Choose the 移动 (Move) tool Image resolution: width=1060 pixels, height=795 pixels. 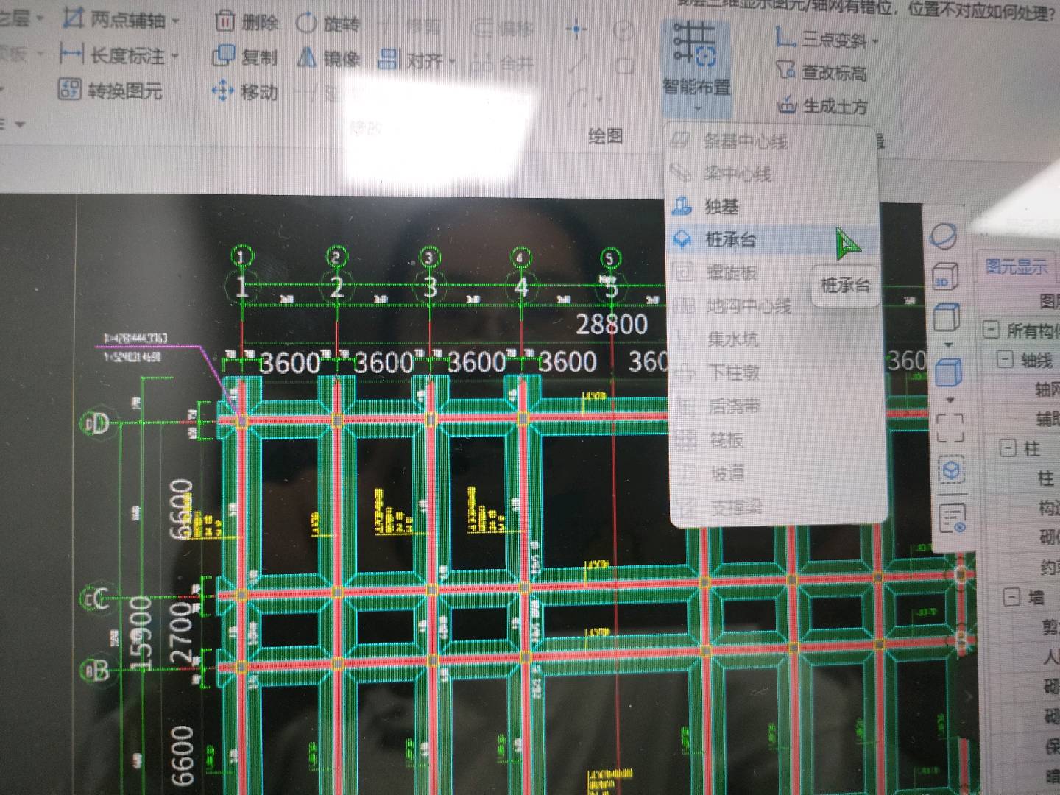[245, 92]
